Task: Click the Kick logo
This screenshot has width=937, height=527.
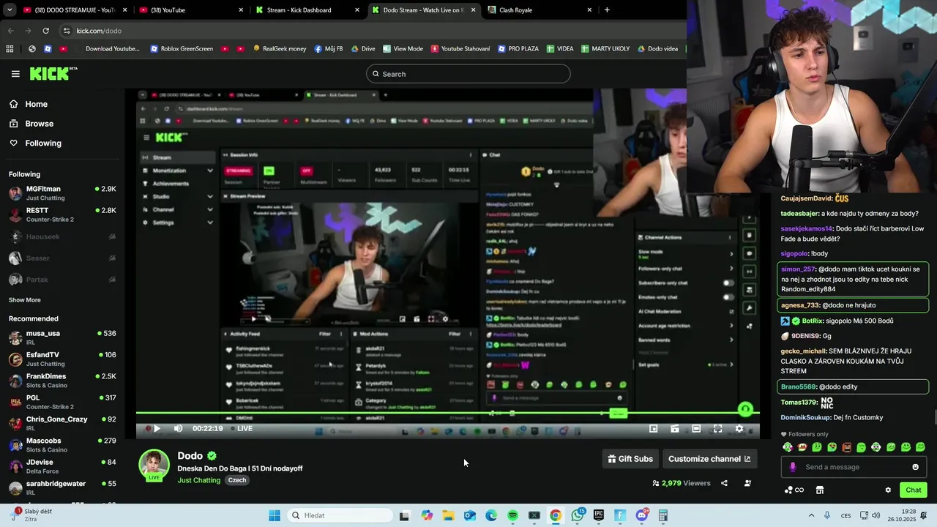Action: tap(53, 73)
